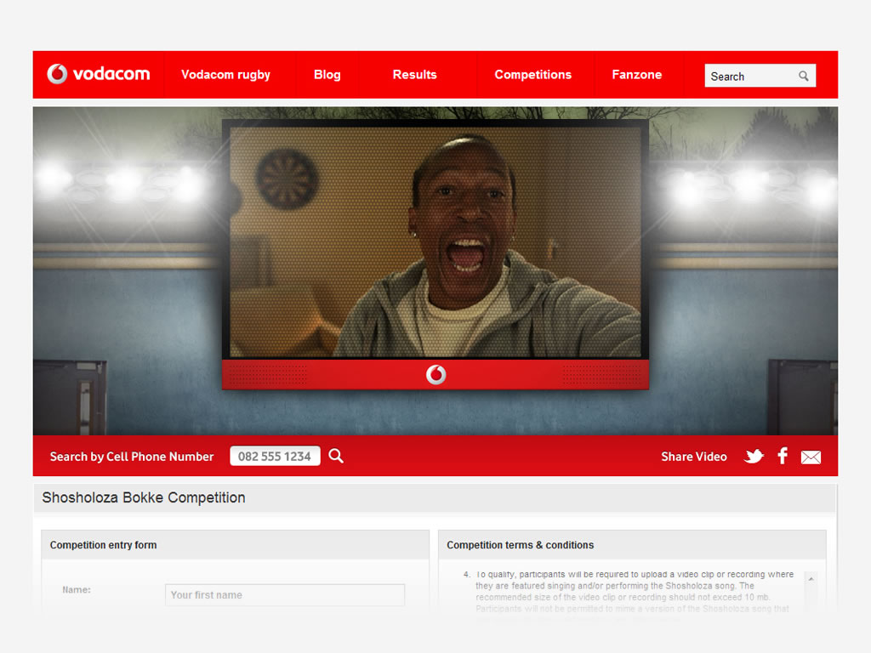Share video on Twitter
The image size is (871, 653).
click(x=754, y=457)
